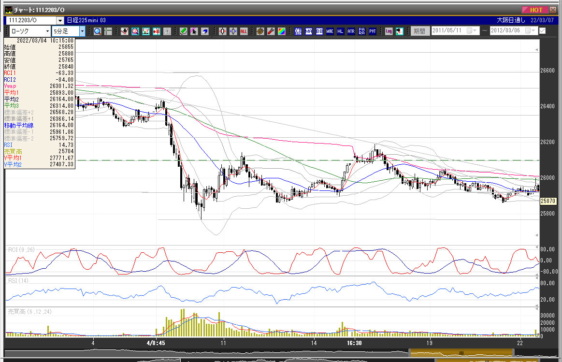Open the symbol code 111.2203/O dropdown arrow
This screenshot has height=362, width=562.
tap(60, 20)
